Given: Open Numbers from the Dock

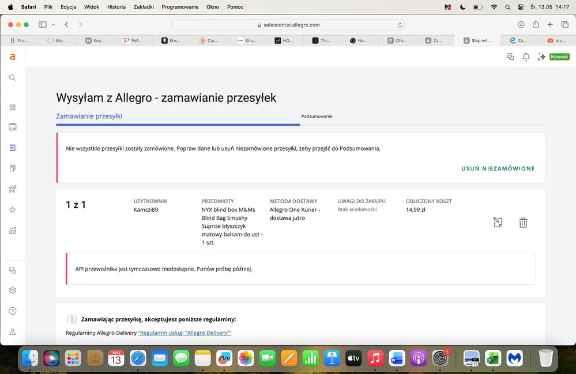Looking at the screenshot, I should click(311, 358).
